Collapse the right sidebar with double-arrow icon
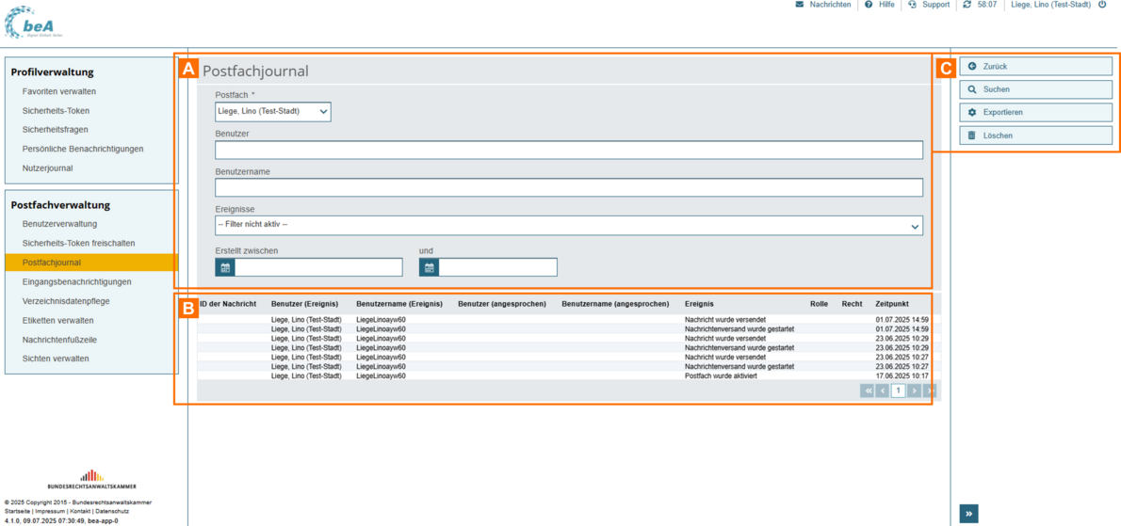 pos(968,513)
